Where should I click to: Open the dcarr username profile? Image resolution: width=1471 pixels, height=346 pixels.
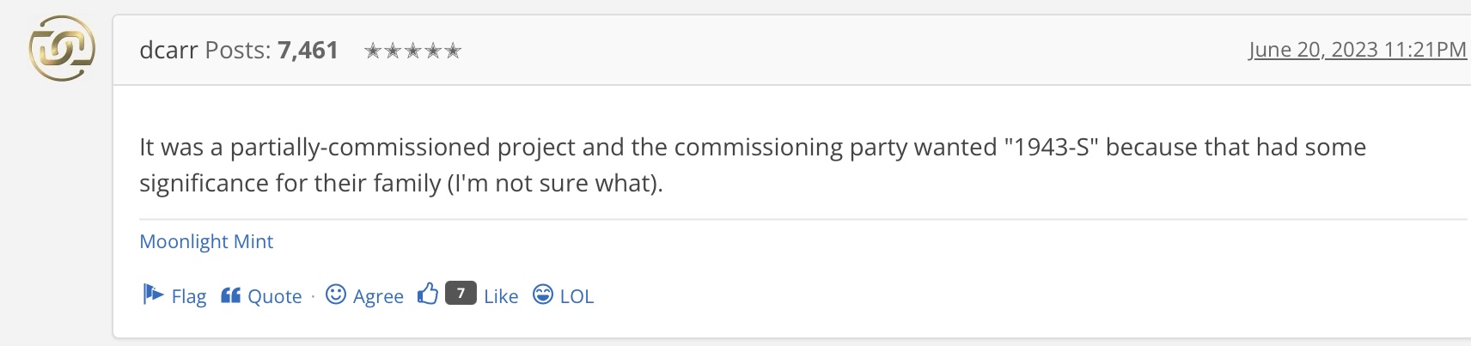tap(168, 51)
